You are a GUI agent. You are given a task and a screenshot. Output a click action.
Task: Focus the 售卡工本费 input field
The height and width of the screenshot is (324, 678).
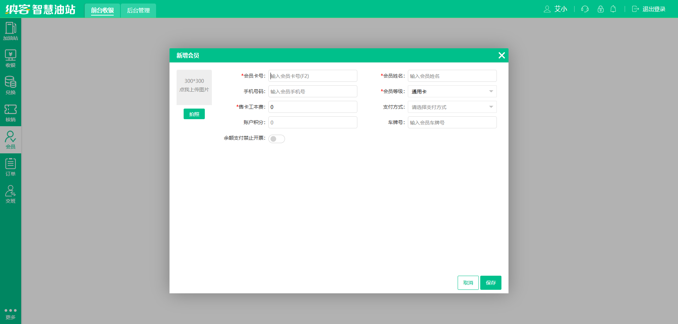313,107
